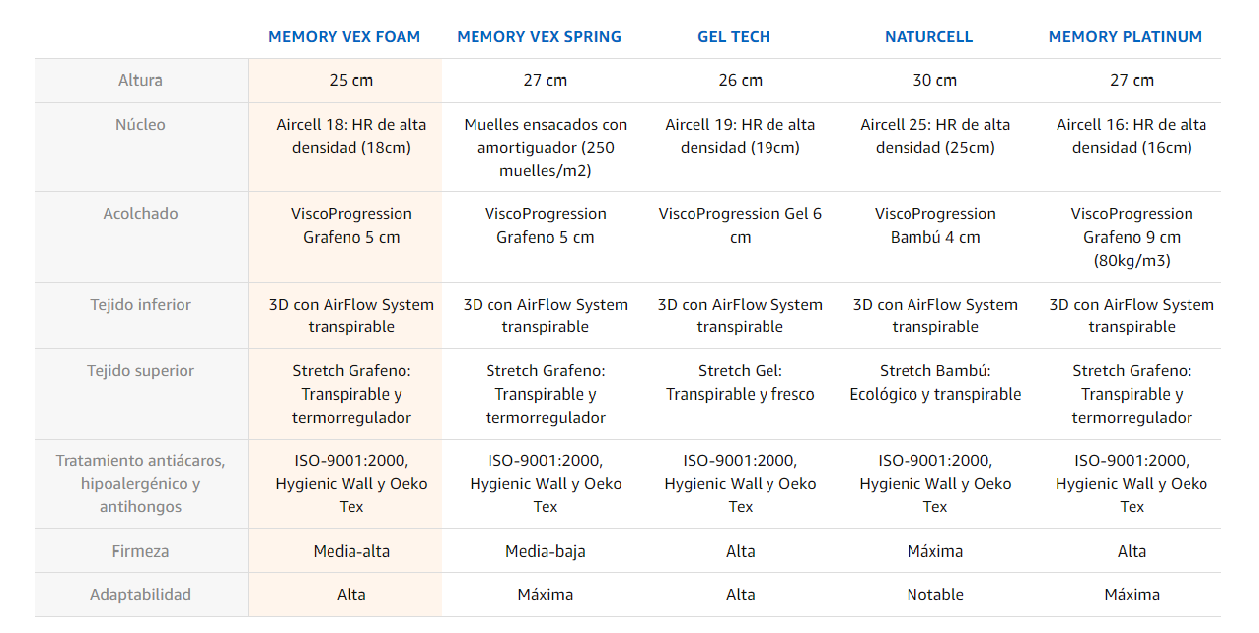Select the Núcleo row label
This screenshot has height=633, width=1259.
pos(140,125)
